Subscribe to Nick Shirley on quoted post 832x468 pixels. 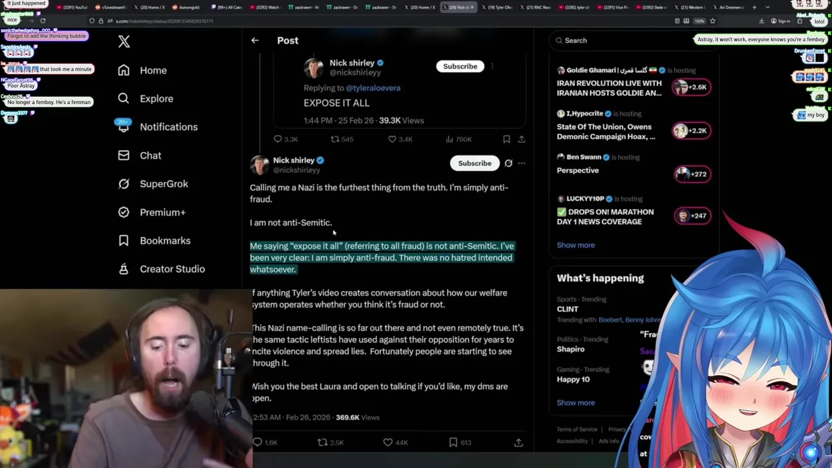click(x=460, y=66)
